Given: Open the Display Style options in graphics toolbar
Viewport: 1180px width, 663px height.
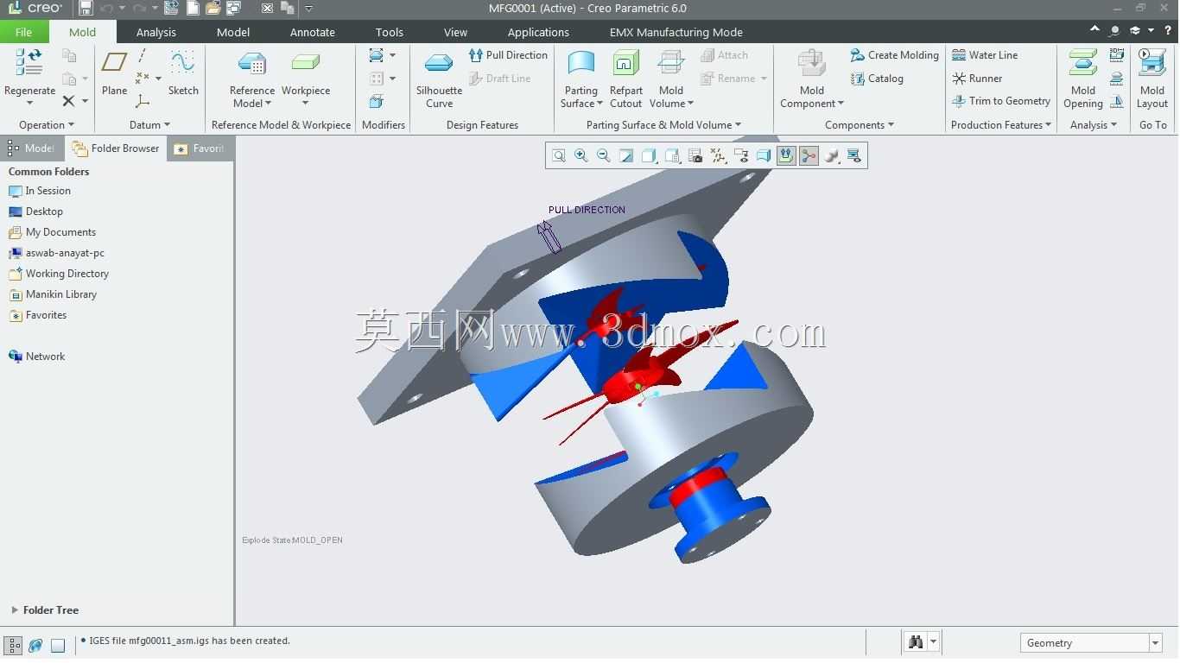Looking at the screenshot, I should (x=650, y=156).
